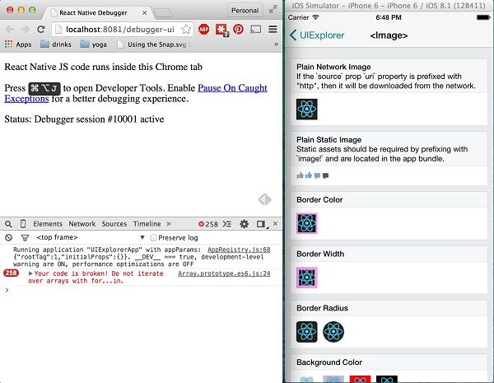The image size is (494, 383).
Task: Click the Chromecast cast icon
Action: [x=255, y=30]
